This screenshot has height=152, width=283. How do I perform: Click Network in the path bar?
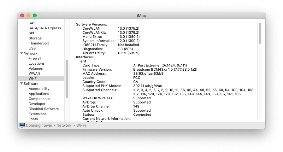click(x=64, y=125)
